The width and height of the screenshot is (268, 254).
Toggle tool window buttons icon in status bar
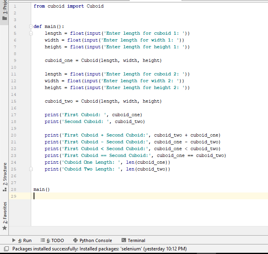[6, 249]
